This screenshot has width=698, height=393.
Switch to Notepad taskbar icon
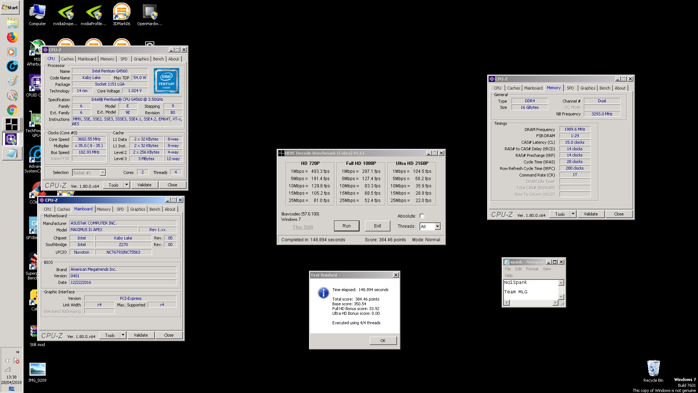tap(12, 153)
